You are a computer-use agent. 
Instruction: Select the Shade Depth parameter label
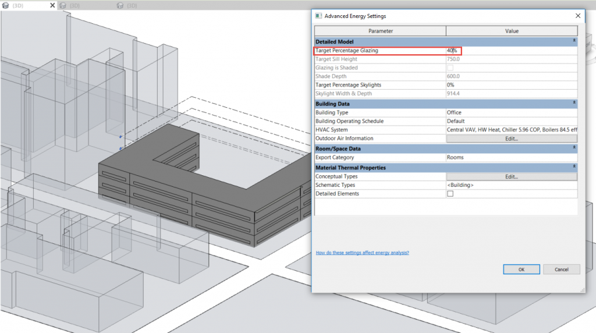(x=331, y=76)
